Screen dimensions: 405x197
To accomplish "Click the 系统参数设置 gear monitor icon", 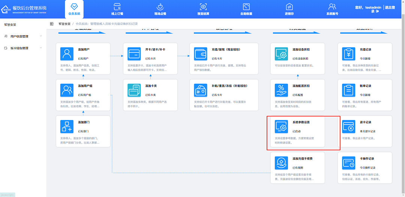I will [281, 126].
